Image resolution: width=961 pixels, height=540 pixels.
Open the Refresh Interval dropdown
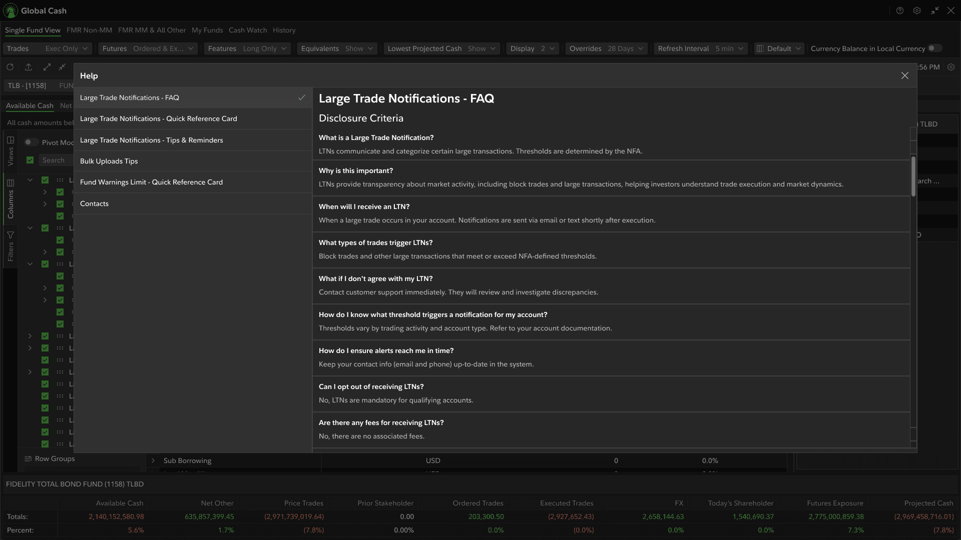(x=701, y=48)
